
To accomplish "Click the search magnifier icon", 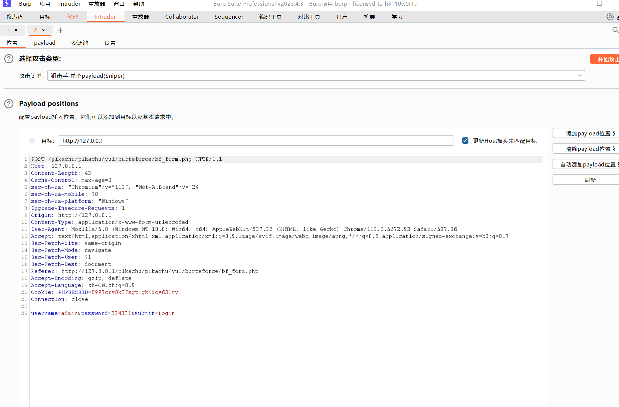I will [x=615, y=30].
